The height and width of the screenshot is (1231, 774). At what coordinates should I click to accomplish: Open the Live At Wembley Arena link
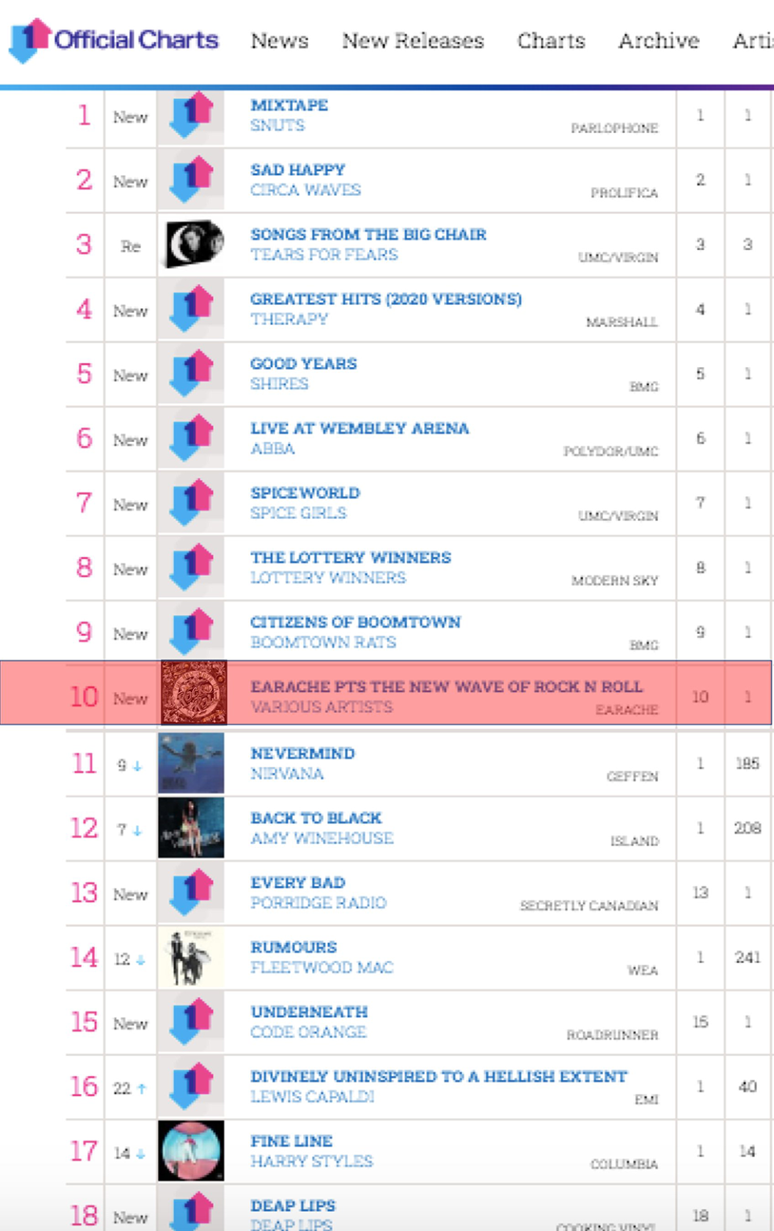coord(360,428)
